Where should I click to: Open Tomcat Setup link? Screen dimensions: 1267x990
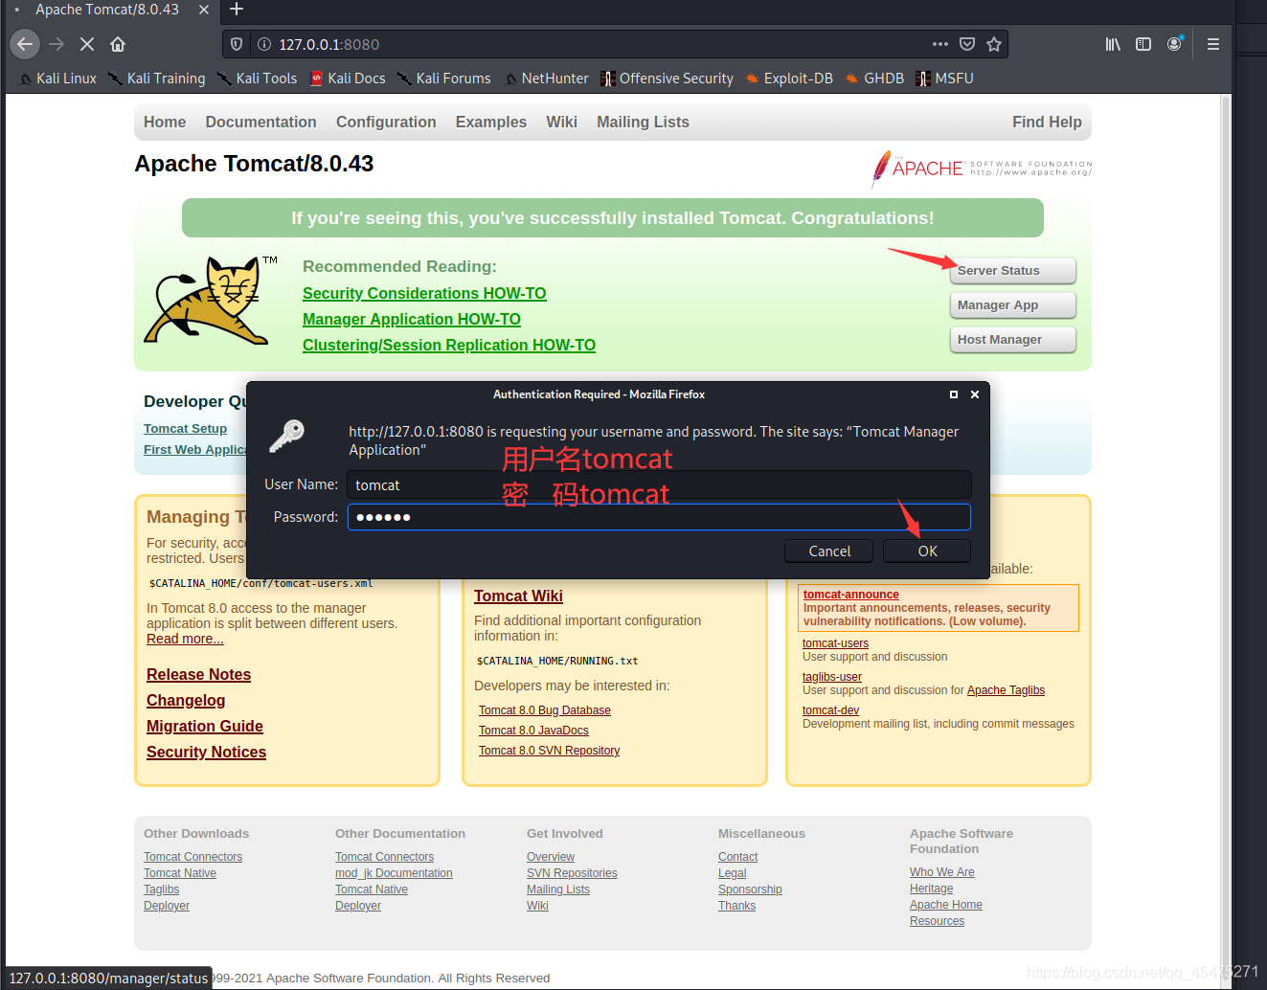click(185, 429)
